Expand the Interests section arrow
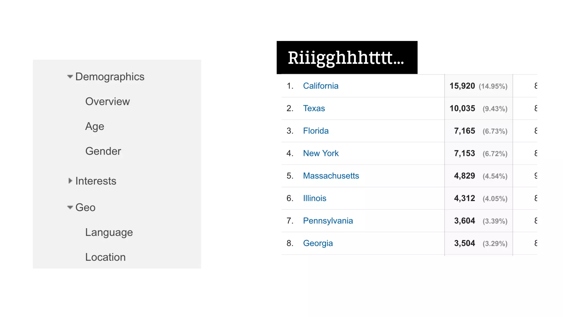The image size is (563, 317). (x=70, y=181)
